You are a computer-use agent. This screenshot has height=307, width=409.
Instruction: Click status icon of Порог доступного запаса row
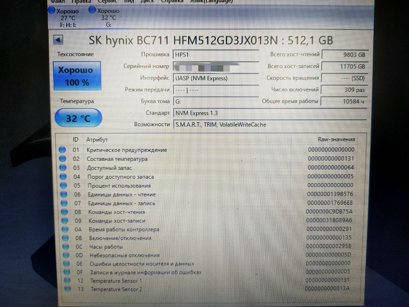click(x=63, y=176)
